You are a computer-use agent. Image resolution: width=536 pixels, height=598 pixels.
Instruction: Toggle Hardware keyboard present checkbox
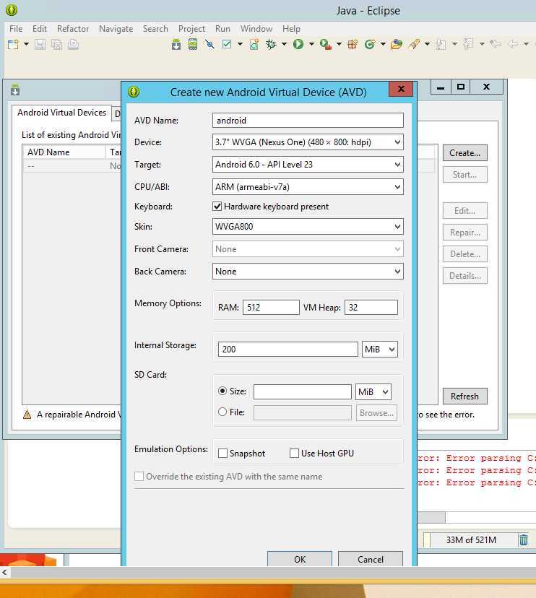pyautogui.click(x=217, y=207)
